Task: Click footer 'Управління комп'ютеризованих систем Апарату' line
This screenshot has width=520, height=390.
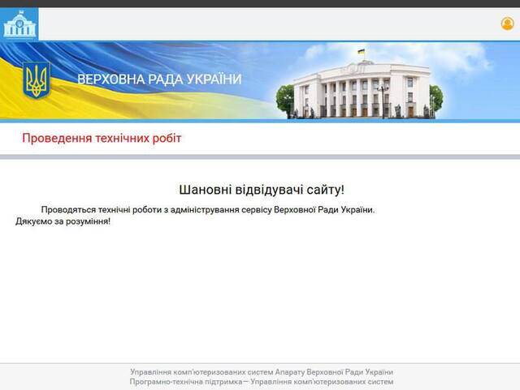Action: pyautogui.click(x=262, y=372)
